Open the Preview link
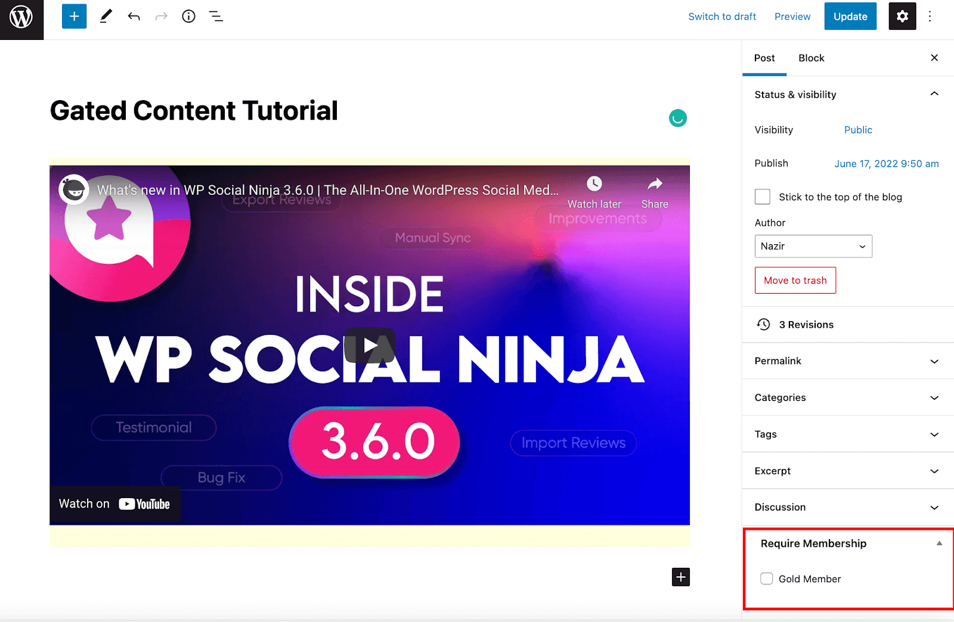The width and height of the screenshot is (954, 622). [x=792, y=17]
